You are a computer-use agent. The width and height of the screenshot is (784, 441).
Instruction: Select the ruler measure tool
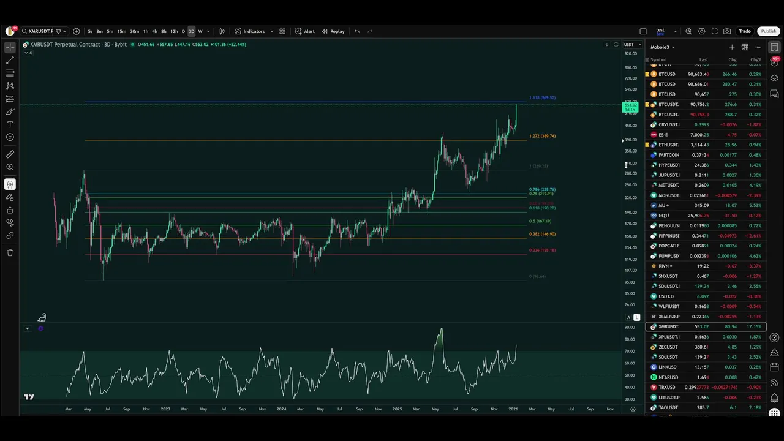click(10, 154)
